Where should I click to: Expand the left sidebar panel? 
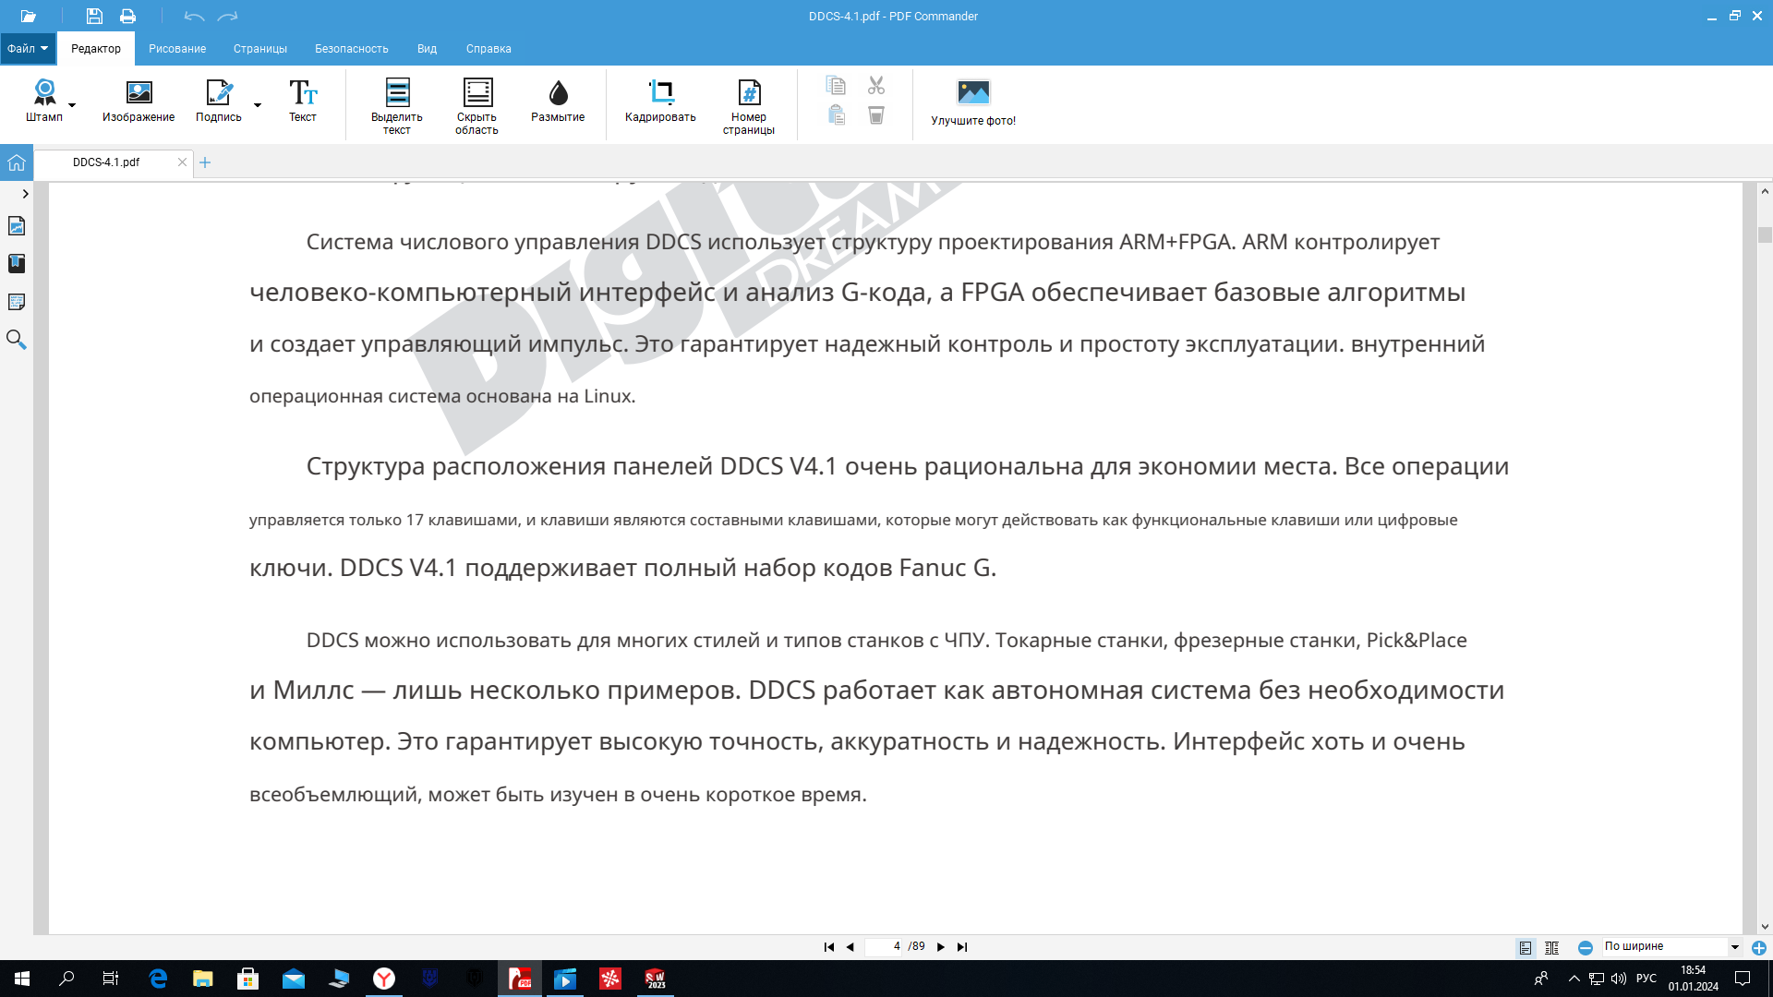click(25, 194)
